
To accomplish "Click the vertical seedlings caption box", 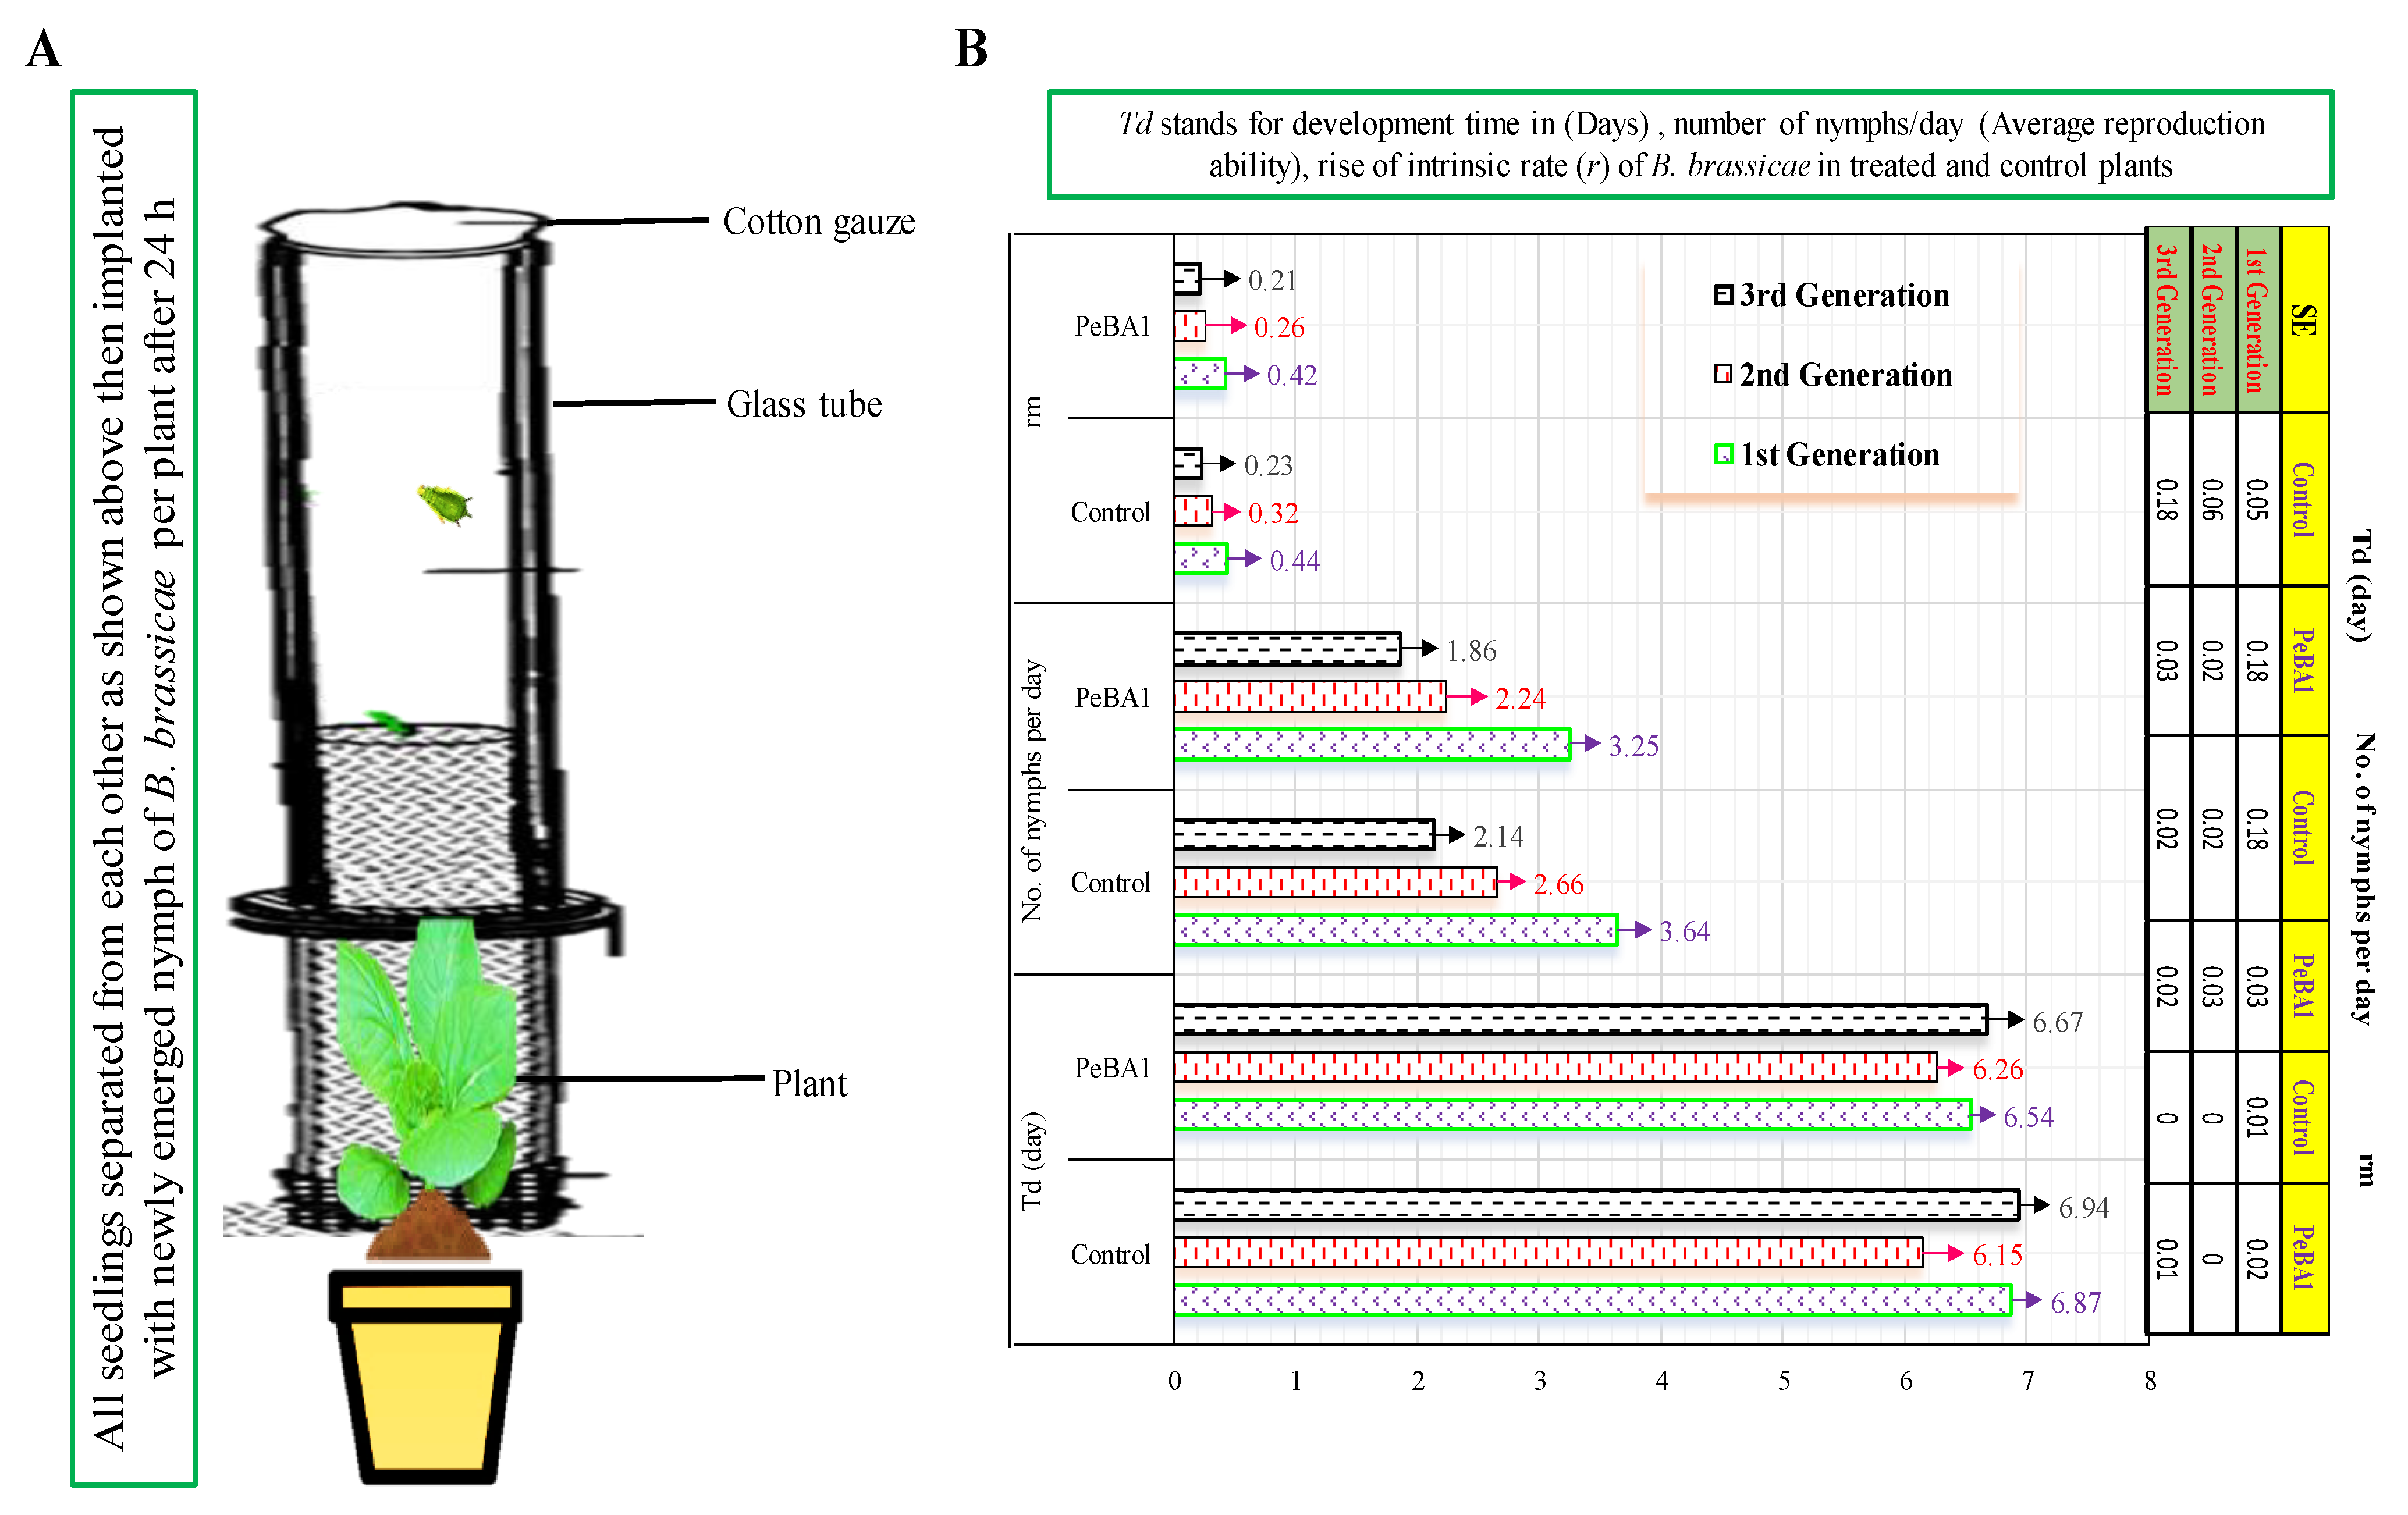I will pyautogui.click(x=134, y=787).
